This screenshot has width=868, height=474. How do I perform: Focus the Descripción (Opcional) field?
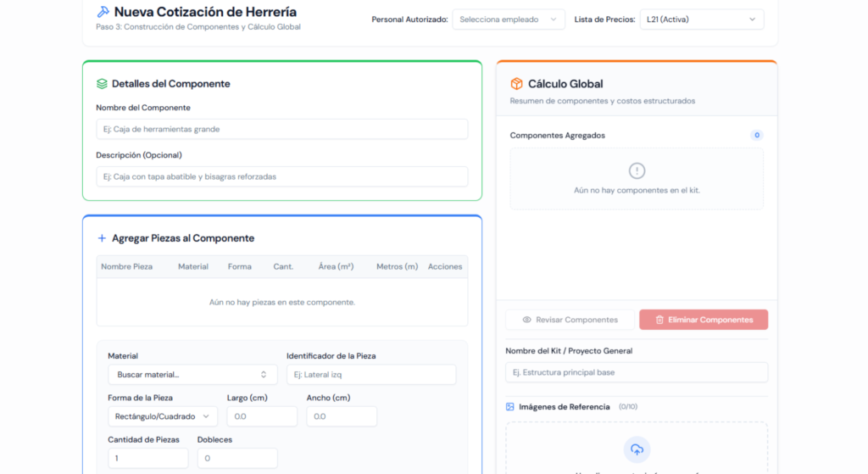(x=281, y=176)
